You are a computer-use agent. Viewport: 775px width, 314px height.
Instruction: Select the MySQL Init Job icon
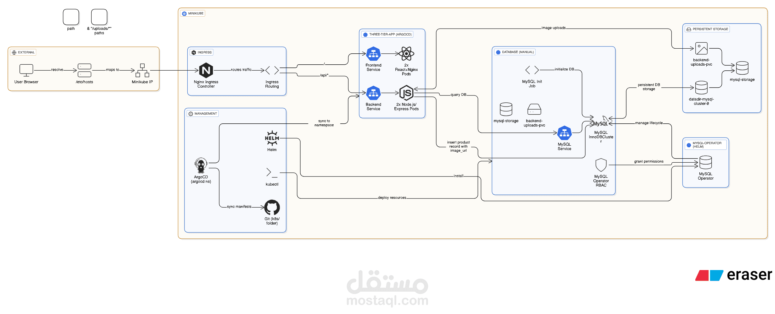[x=532, y=70]
